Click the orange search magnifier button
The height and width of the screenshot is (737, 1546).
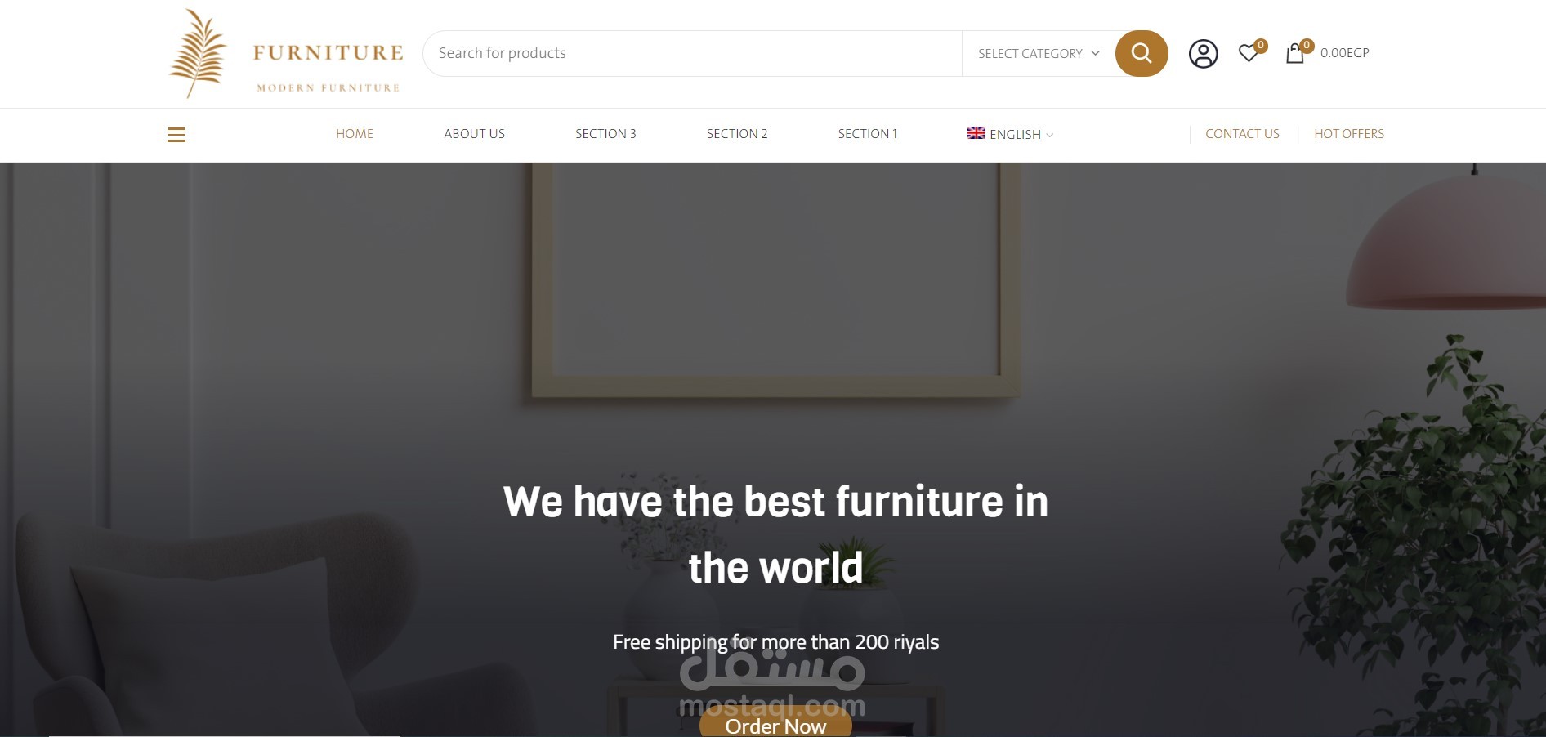tap(1141, 54)
